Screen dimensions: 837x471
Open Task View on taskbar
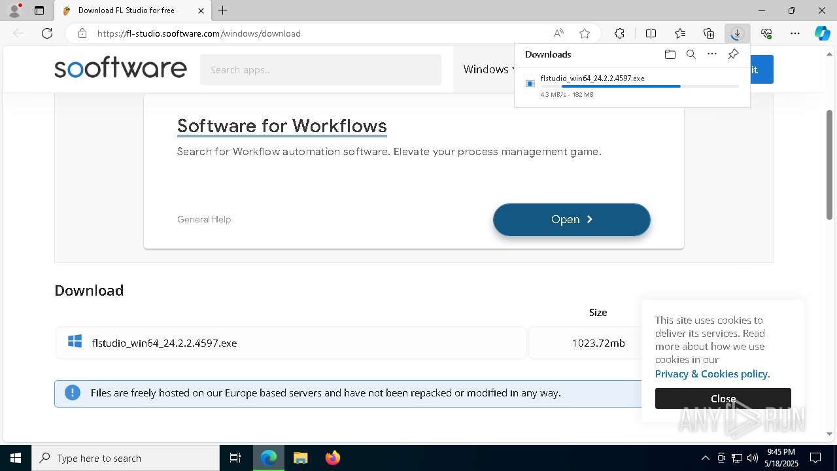pyautogui.click(x=235, y=458)
